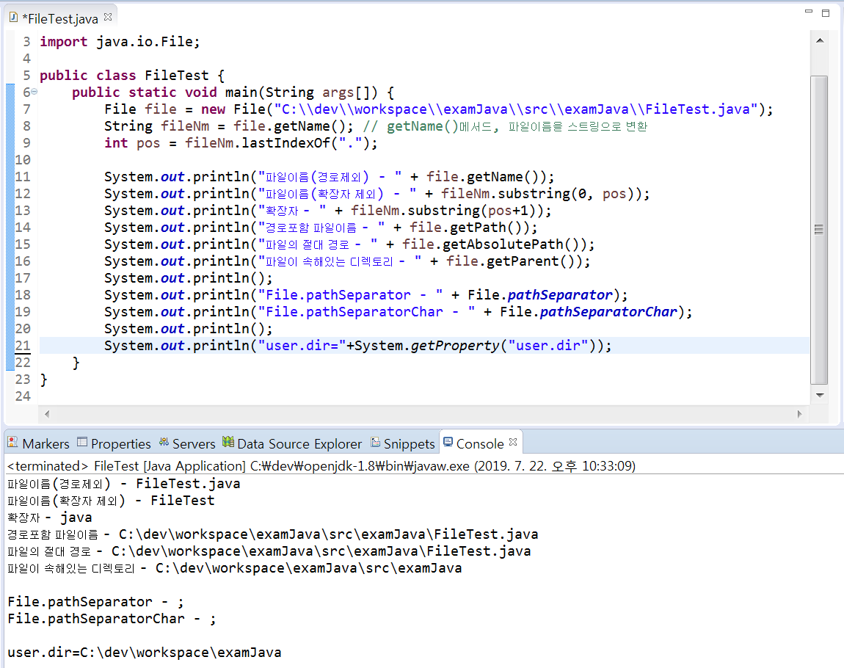Click the Markers tab icon
844x668 pixels.
[12, 443]
